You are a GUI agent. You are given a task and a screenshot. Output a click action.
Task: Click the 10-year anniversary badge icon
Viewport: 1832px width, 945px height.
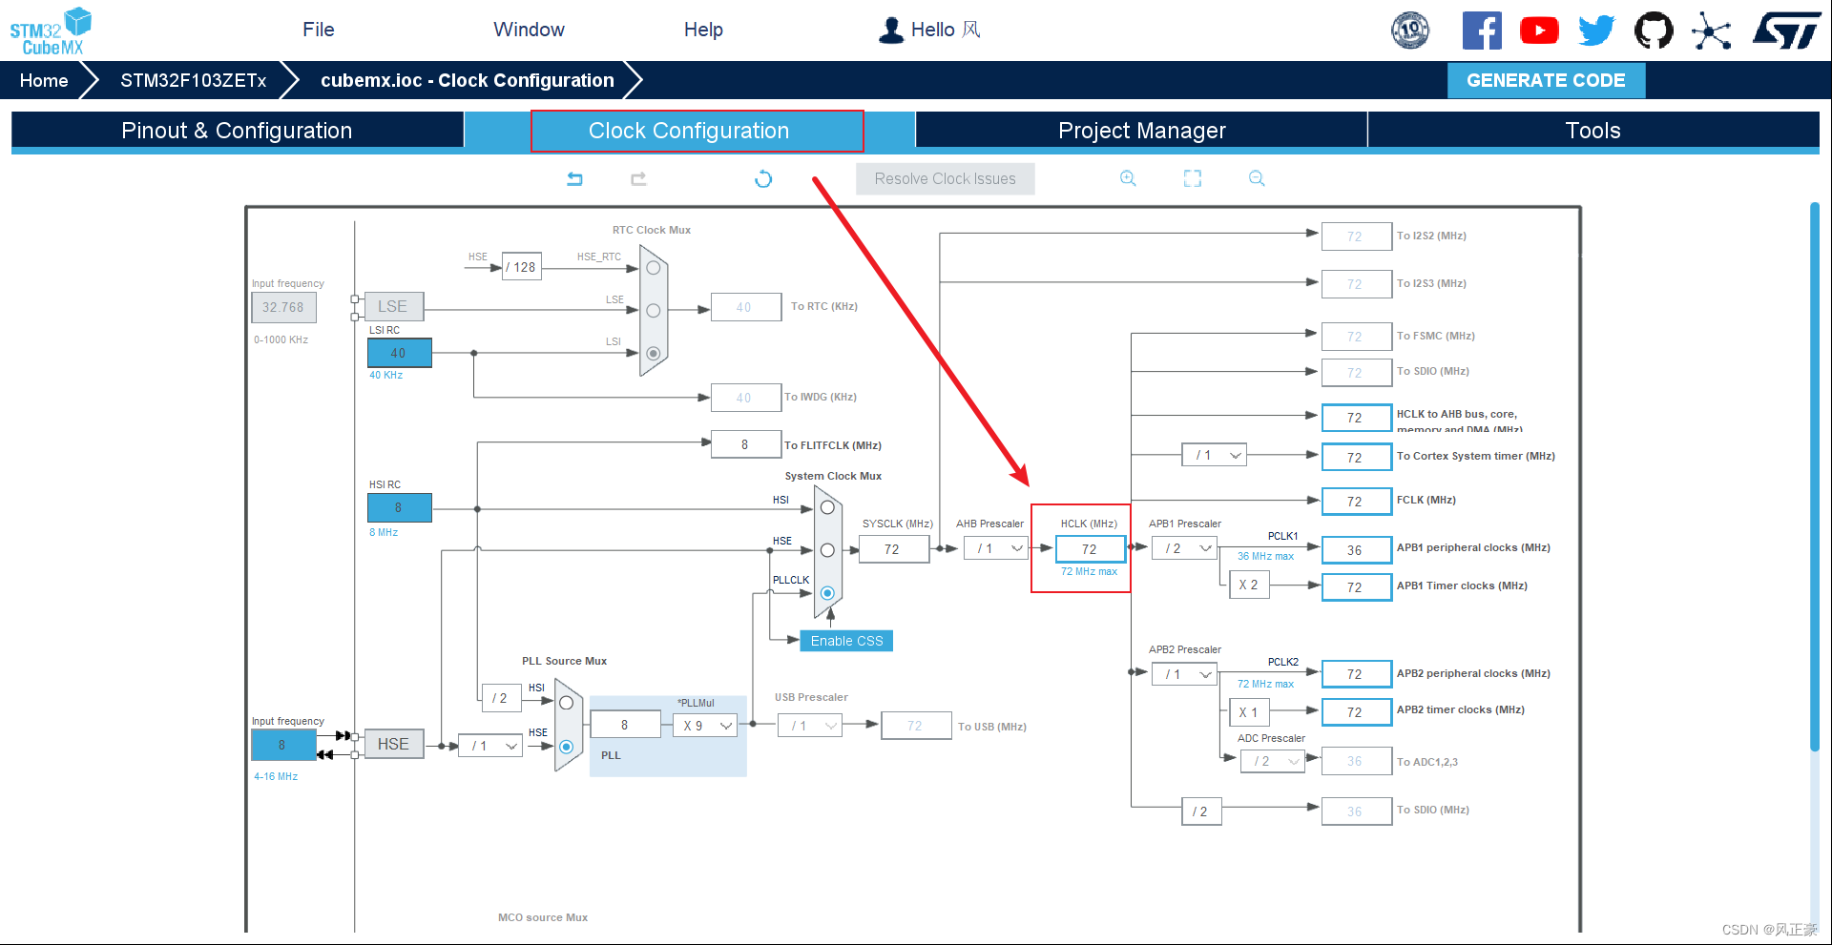pos(1410,31)
